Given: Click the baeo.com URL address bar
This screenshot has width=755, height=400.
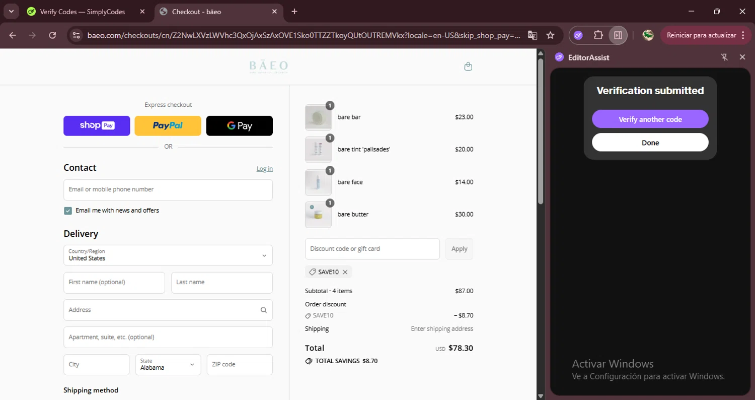Looking at the screenshot, I should pos(304,35).
